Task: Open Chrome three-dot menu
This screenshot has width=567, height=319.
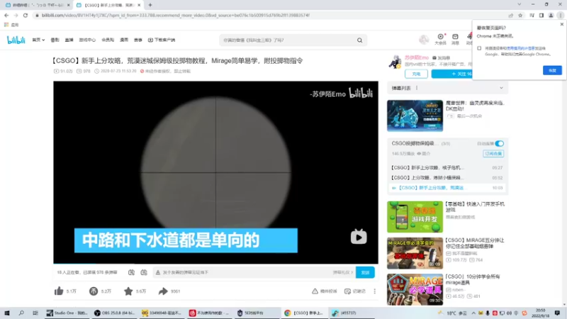Action: (561, 15)
